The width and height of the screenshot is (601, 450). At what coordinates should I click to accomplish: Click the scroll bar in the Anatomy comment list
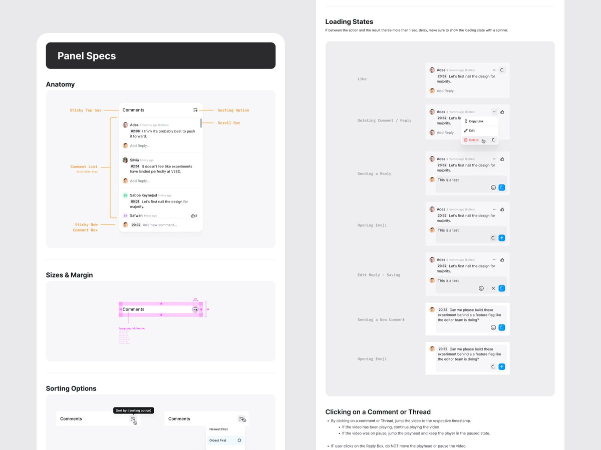pyautogui.click(x=201, y=123)
